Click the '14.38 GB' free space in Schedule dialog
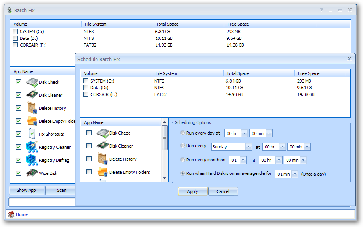The width and height of the screenshot is (363, 227). (x=306, y=94)
